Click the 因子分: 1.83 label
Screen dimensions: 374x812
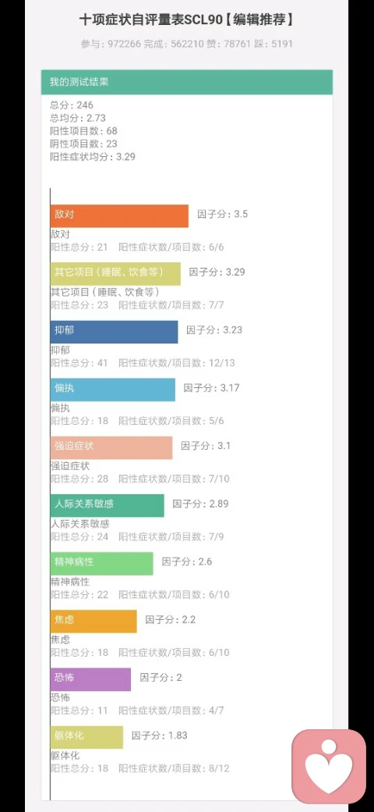click(160, 735)
